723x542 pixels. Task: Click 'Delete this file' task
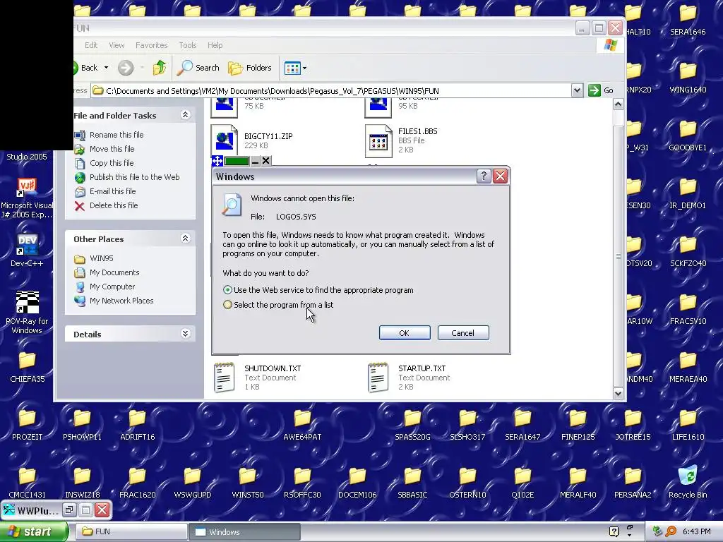(x=114, y=205)
